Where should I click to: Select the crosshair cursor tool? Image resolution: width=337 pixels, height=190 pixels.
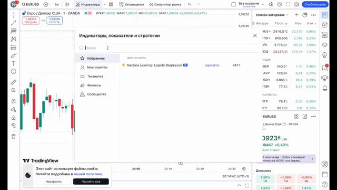click(x=14, y=15)
